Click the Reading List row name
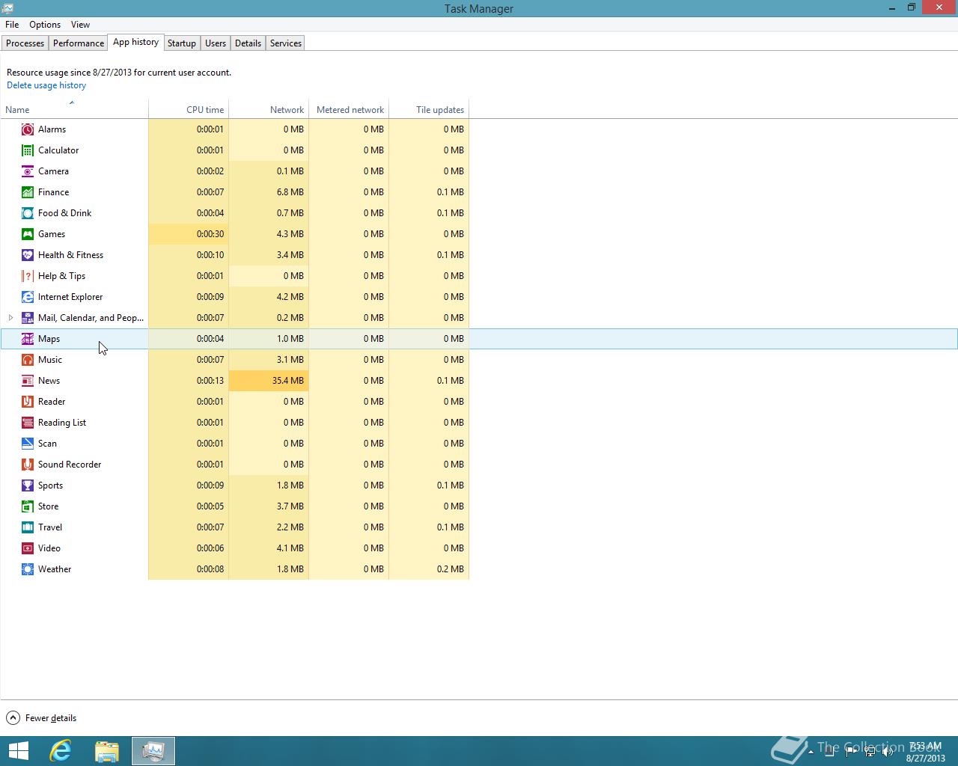Screen dimensions: 958x766 tap(62, 423)
